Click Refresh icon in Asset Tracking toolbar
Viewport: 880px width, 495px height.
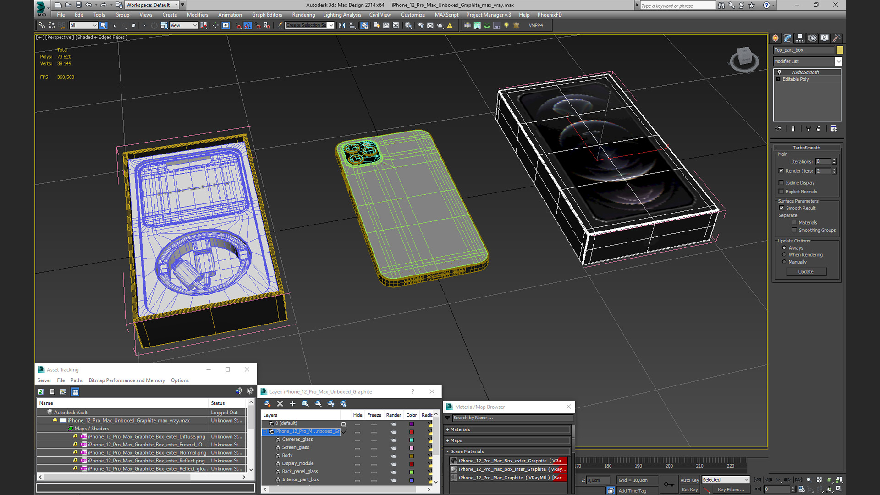tap(41, 392)
